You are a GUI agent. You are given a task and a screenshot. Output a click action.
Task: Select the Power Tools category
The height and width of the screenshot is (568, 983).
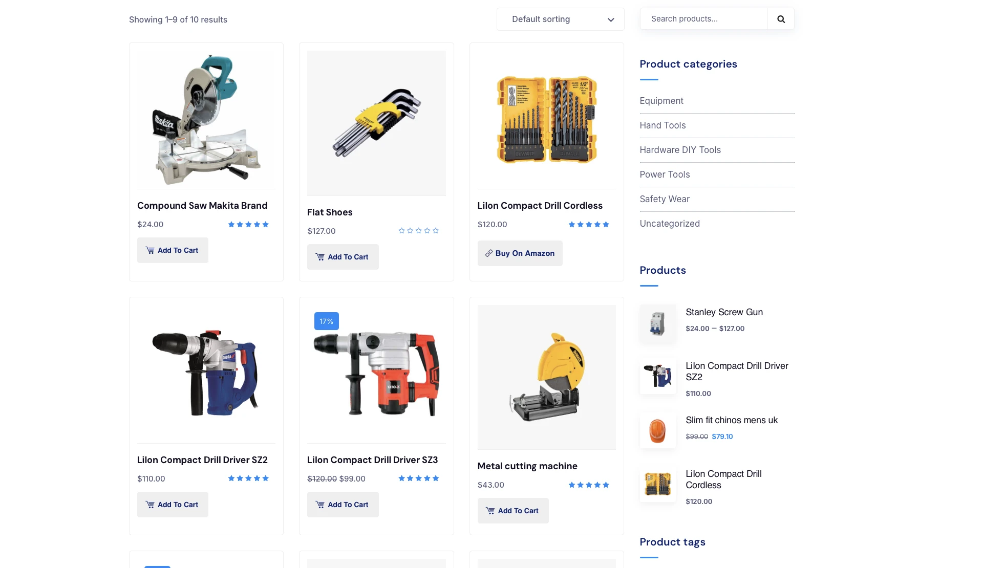click(x=664, y=174)
